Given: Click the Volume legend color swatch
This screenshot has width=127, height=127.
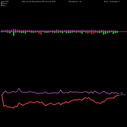Looking at the screenshot, I should point(2,3).
